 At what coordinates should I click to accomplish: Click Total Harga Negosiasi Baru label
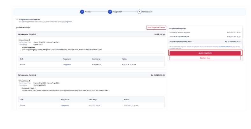pyautogui.click(x=180, y=42)
